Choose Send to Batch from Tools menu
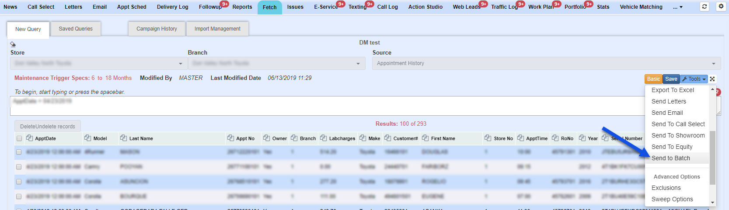Screen dimensions: 729x210 point(670,158)
